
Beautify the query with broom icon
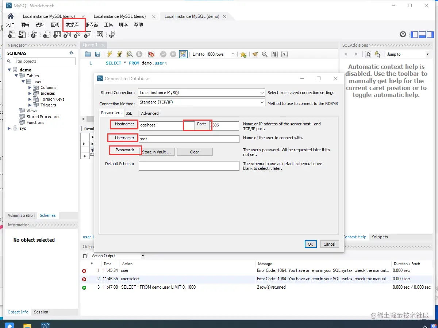(255, 54)
